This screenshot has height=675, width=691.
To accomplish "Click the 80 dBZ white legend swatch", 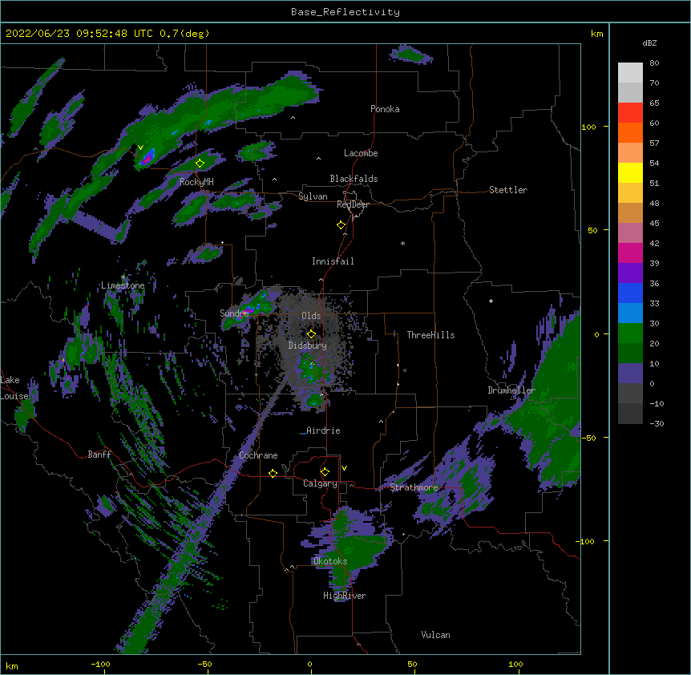I will pyautogui.click(x=630, y=72).
